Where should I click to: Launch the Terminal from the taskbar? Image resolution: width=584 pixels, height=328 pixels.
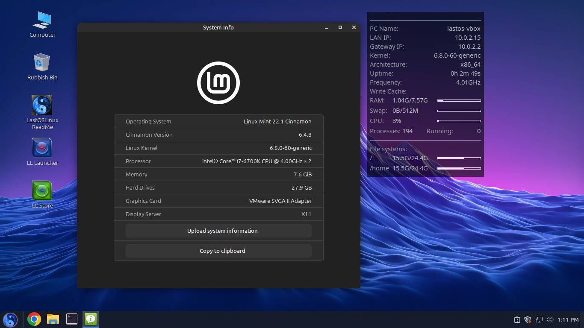click(x=72, y=319)
